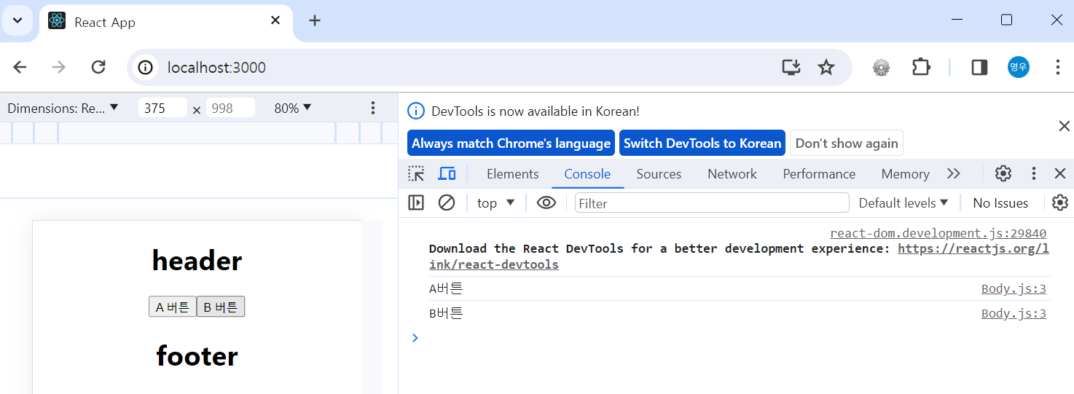
Task: Open the Default levels dropdown
Action: 904,202
